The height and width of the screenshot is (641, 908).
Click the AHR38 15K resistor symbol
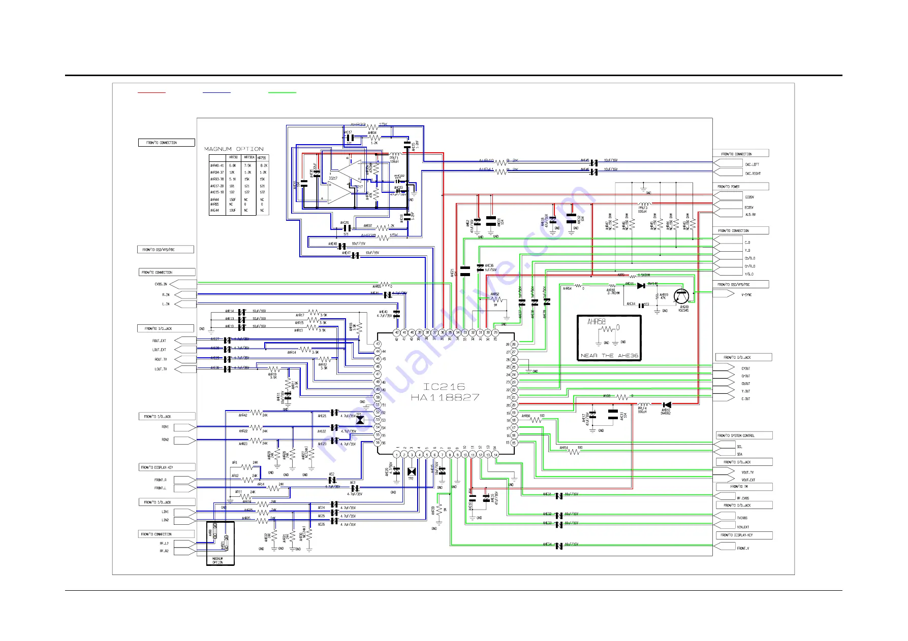click(384, 237)
